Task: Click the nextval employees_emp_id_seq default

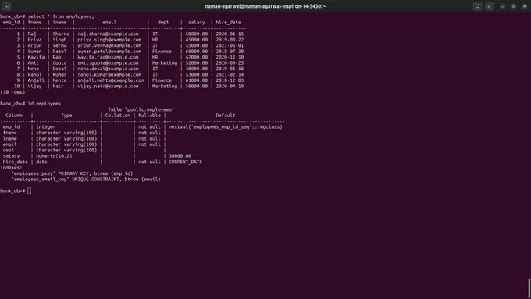Action: (225, 127)
